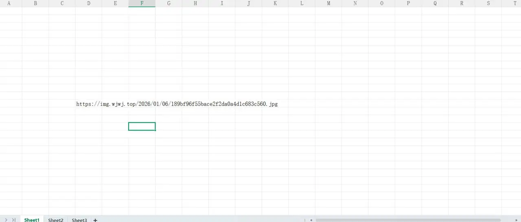
Task: Switch to the Sheet2 tab
Action: point(56,220)
